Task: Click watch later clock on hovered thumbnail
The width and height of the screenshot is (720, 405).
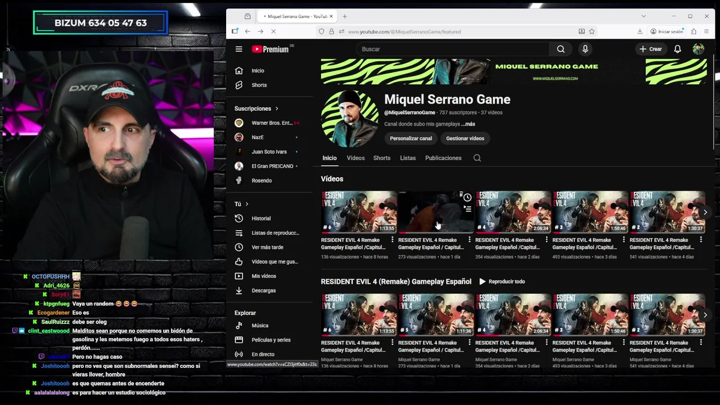Action: (x=467, y=198)
